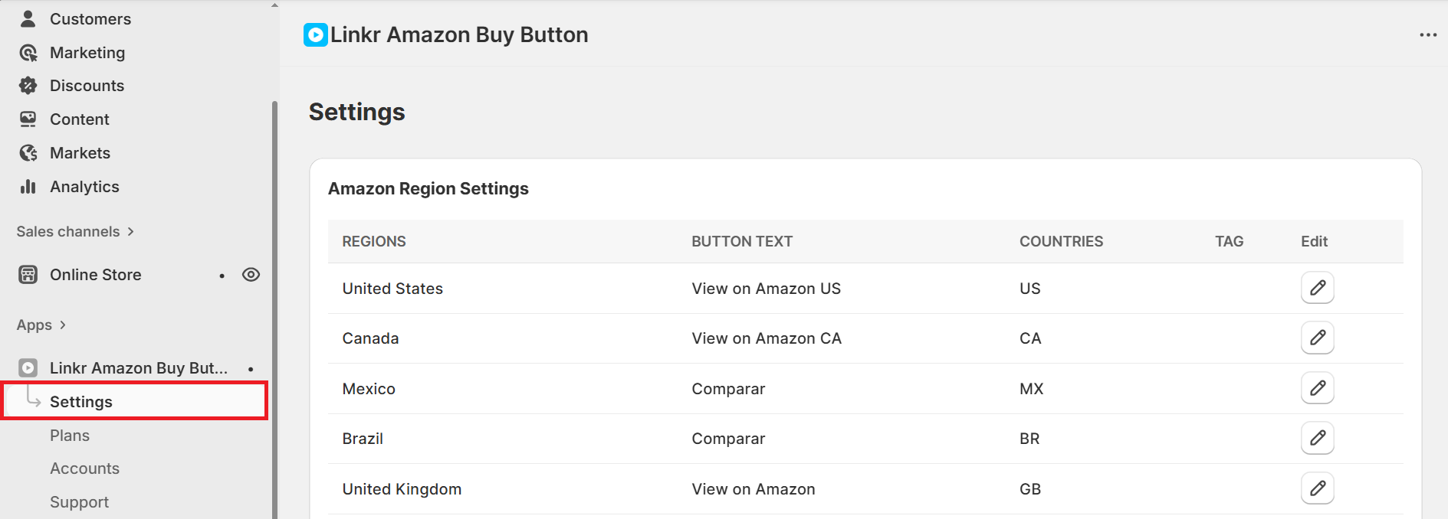Viewport: 1448px width, 519px height.
Task: Edit the United States region row
Action: click(x=1317, y=288)
